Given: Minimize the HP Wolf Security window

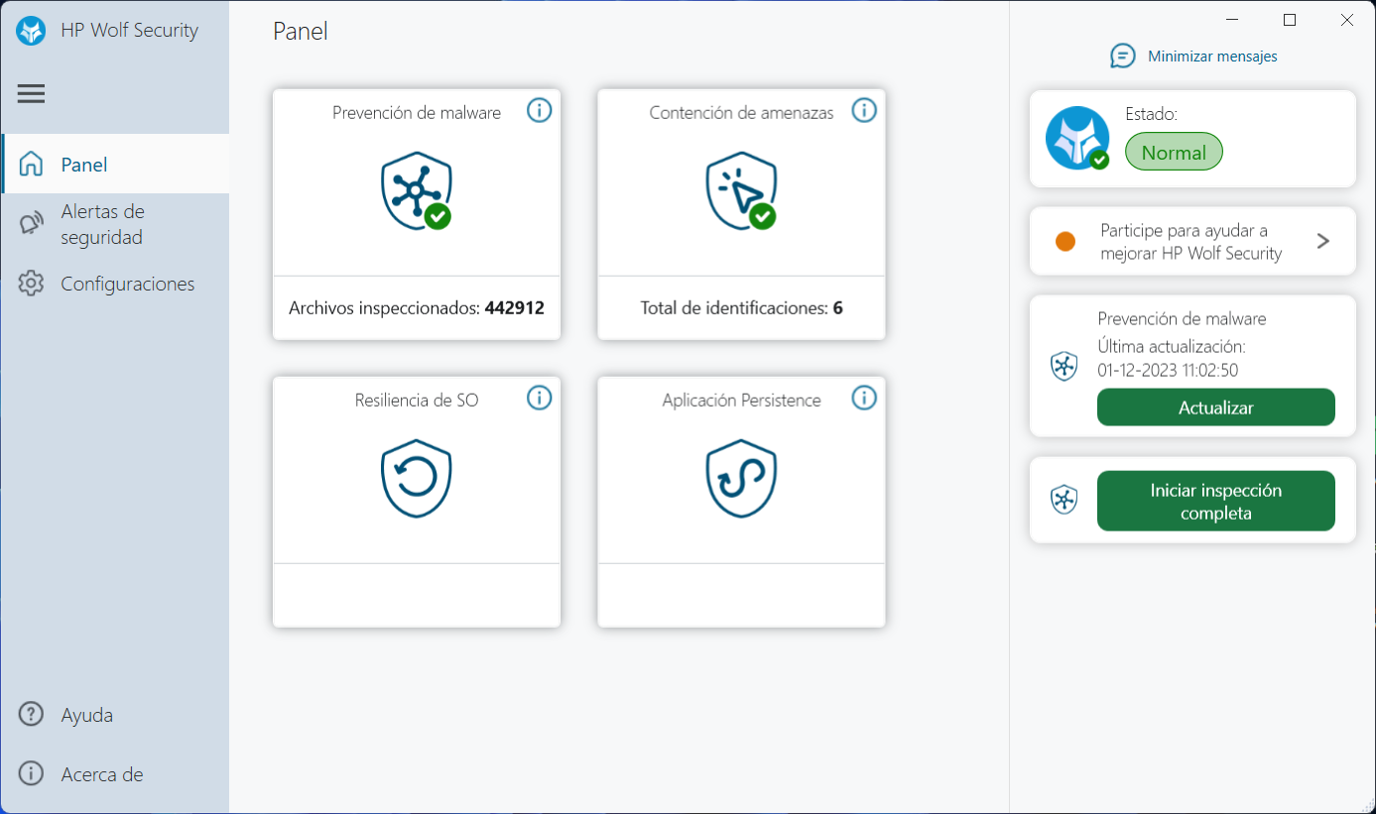Looking at the screenshot, I should click(1232, 20).
